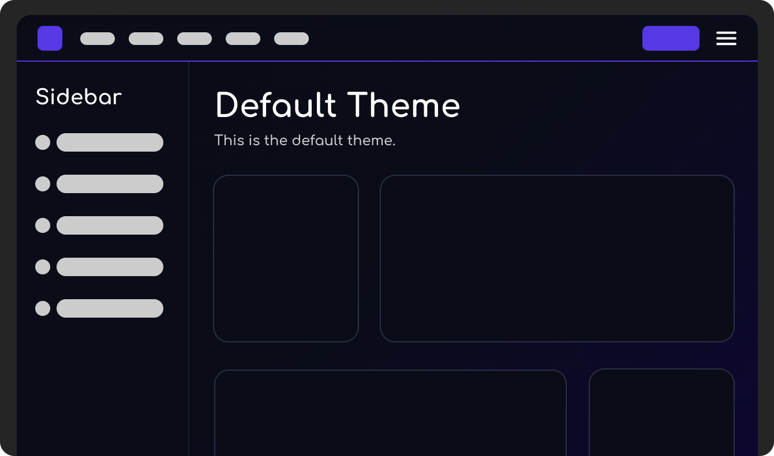Screen dimensions: 774x456
Task: Open the first navigation pill
Action: coord(98,39)
